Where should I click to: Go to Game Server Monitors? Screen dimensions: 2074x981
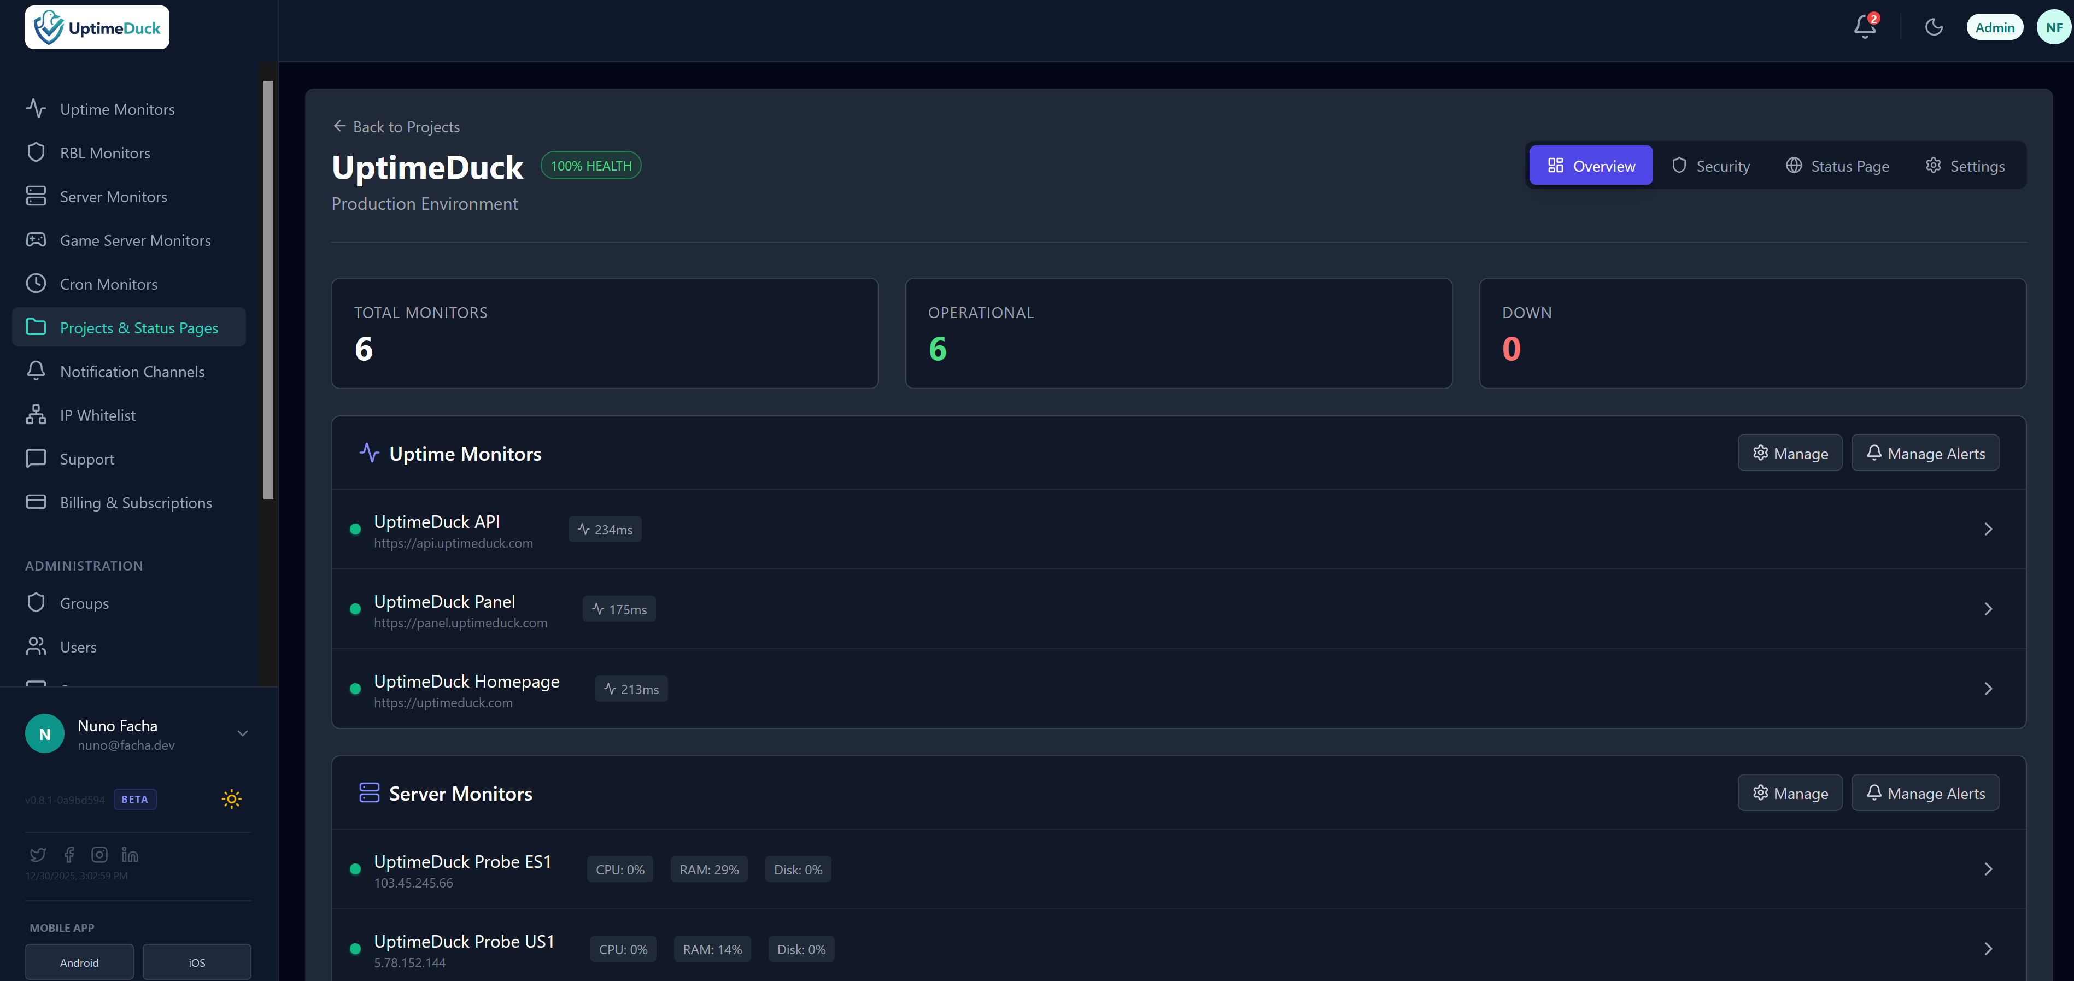pos(134,240)
